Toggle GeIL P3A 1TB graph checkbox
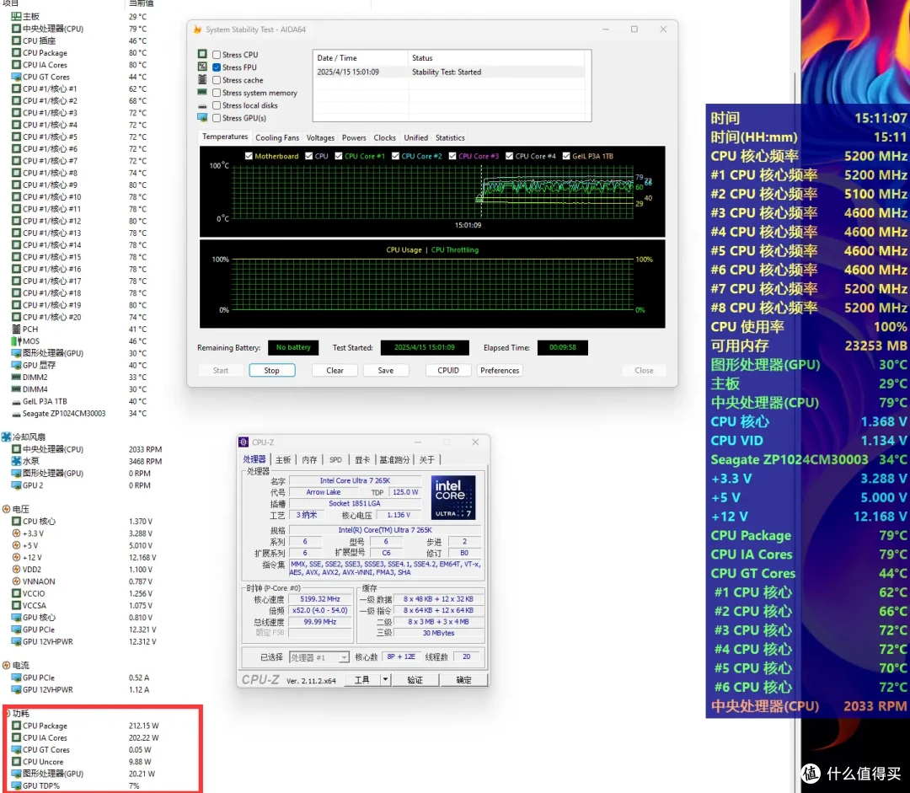The height and width of the screenshot is (793, 910). 566,156
